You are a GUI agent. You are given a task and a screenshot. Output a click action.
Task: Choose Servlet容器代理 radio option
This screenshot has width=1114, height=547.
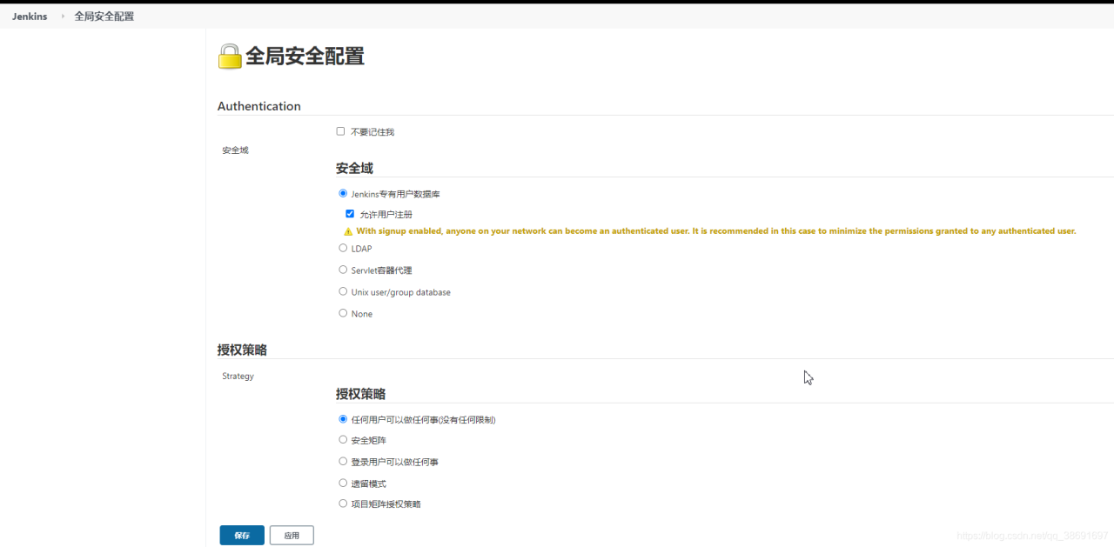343,270
